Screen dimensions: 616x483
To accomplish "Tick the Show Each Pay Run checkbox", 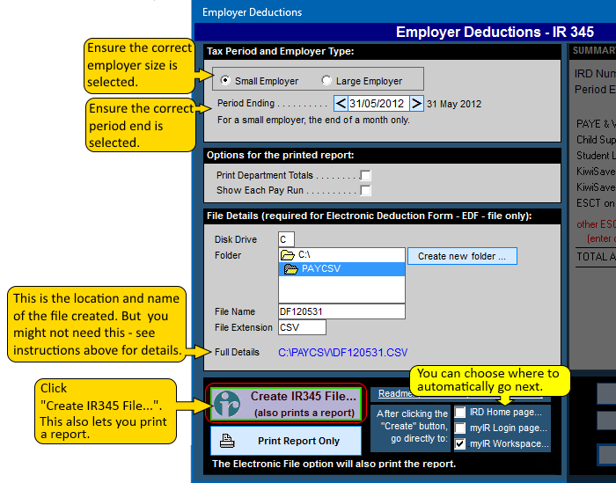I will click(366, 190).
